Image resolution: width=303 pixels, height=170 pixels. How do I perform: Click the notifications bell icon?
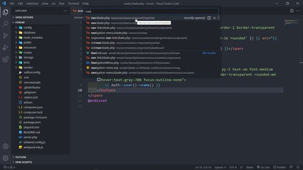pyautogui.click(x=298, y=167)
